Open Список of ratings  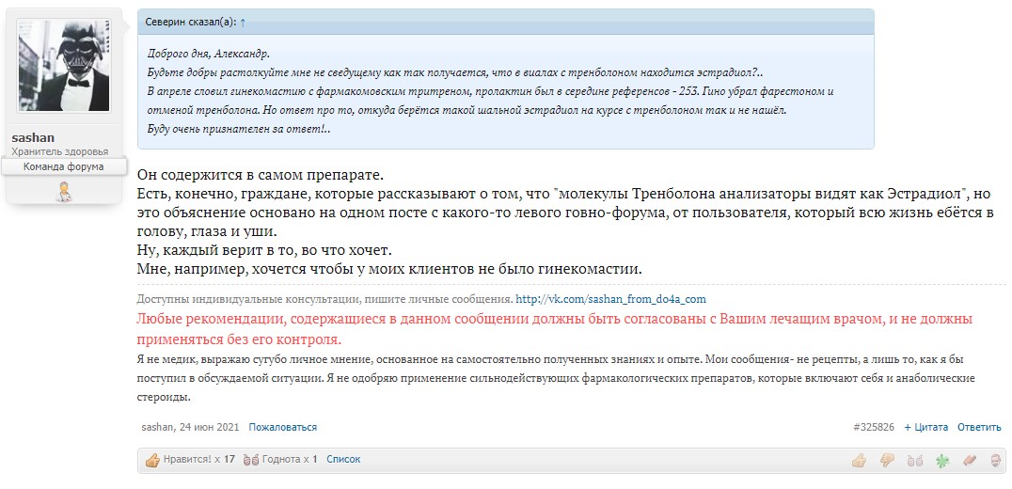343,460
